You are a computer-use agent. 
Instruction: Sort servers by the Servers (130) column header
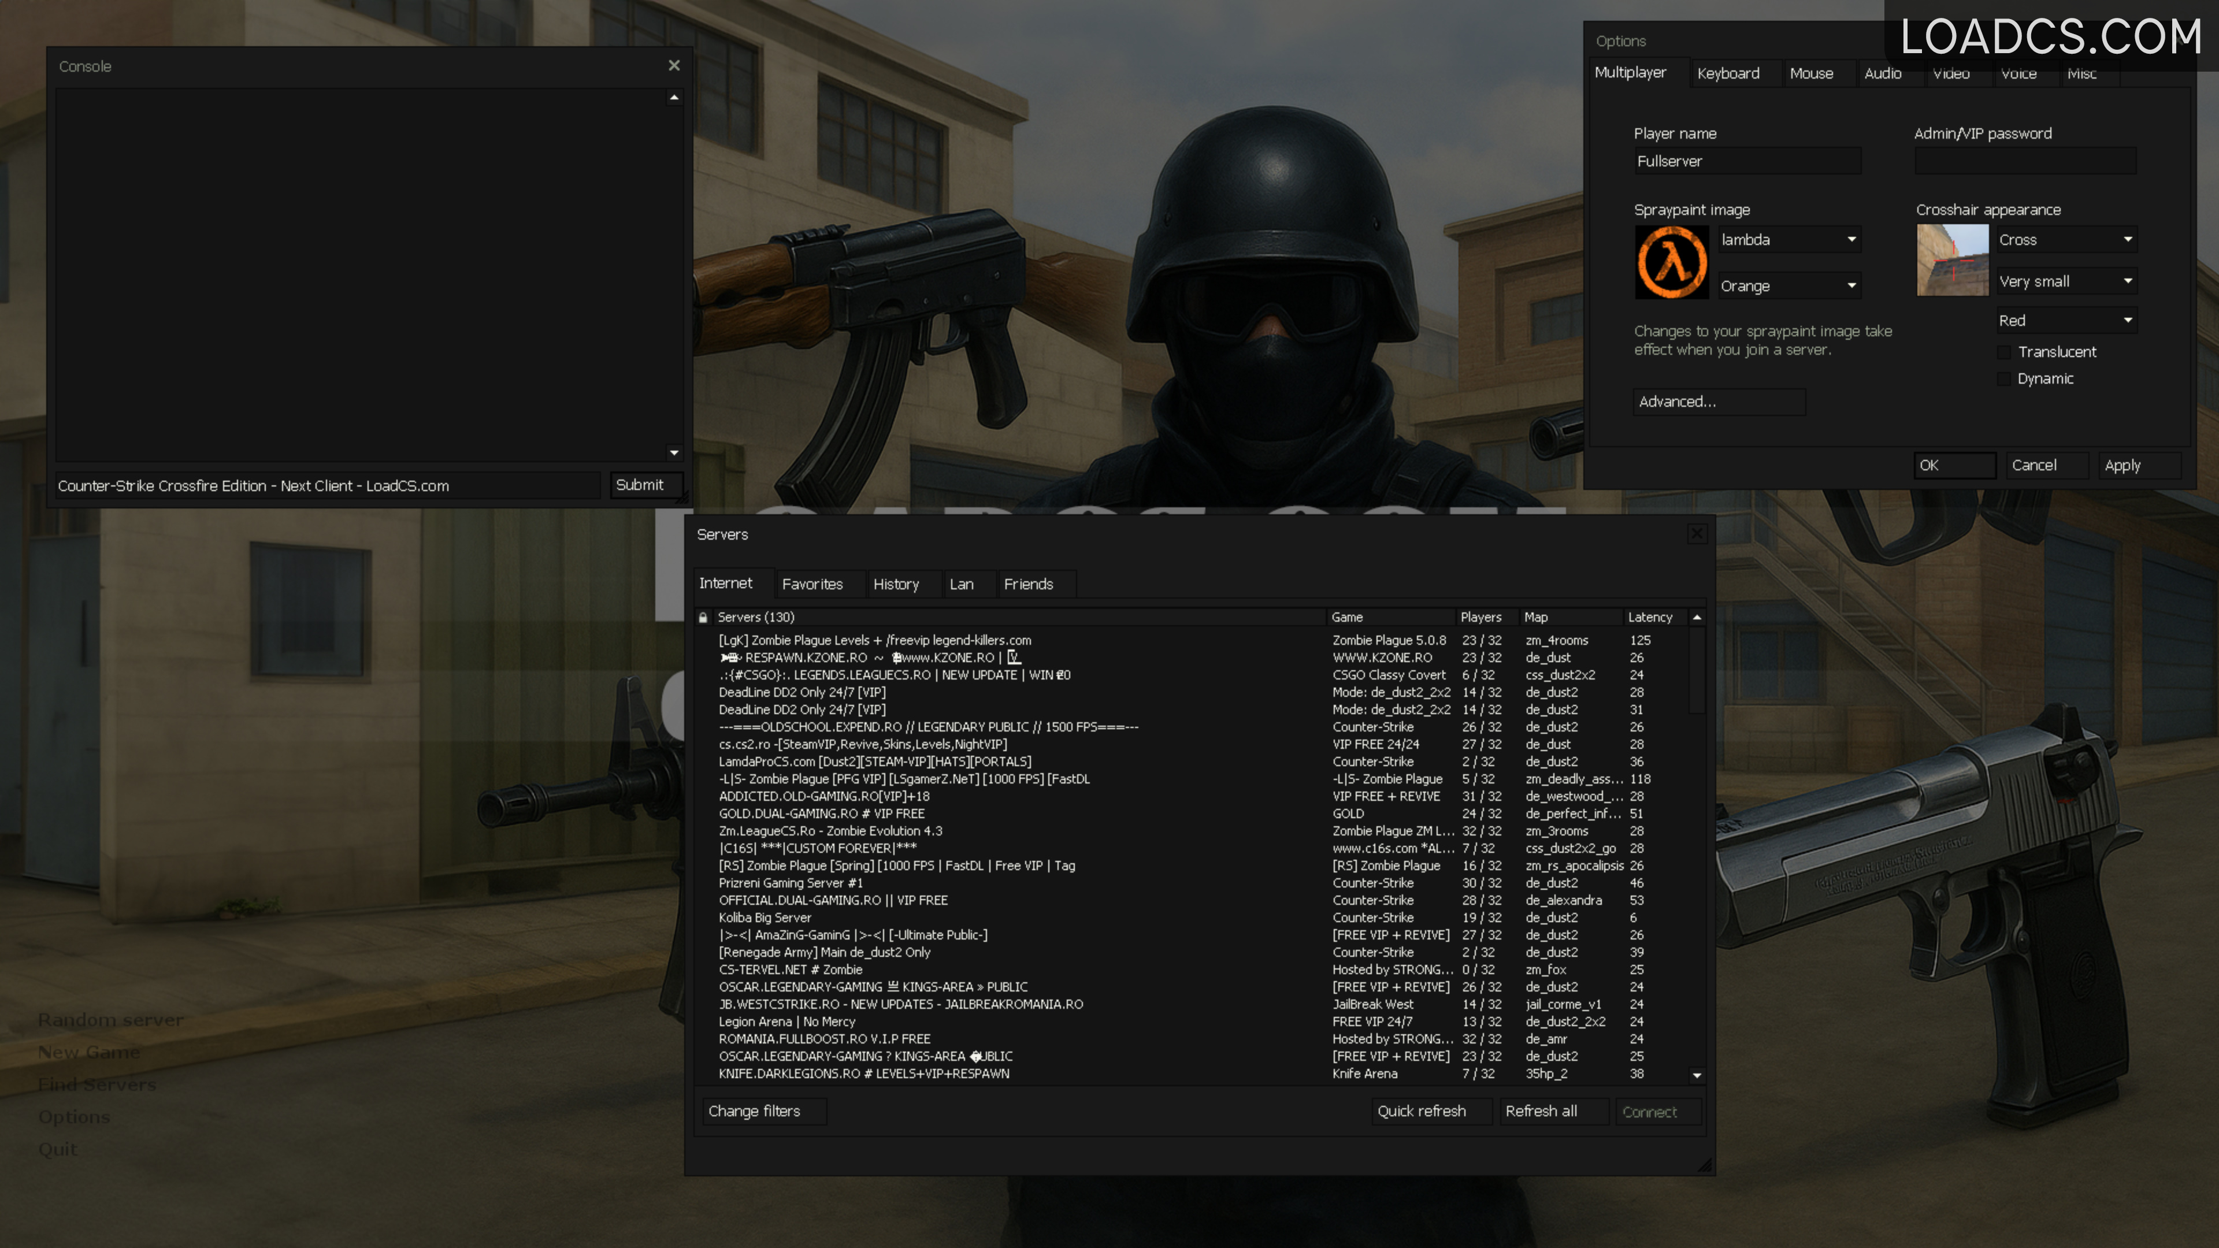point(1019,618)
